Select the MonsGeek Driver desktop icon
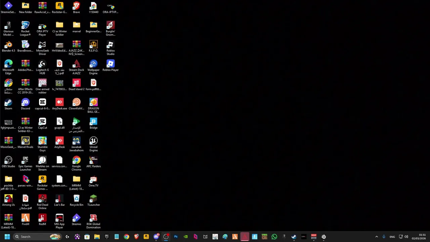The image size is (430, 242). pos(42,48)
